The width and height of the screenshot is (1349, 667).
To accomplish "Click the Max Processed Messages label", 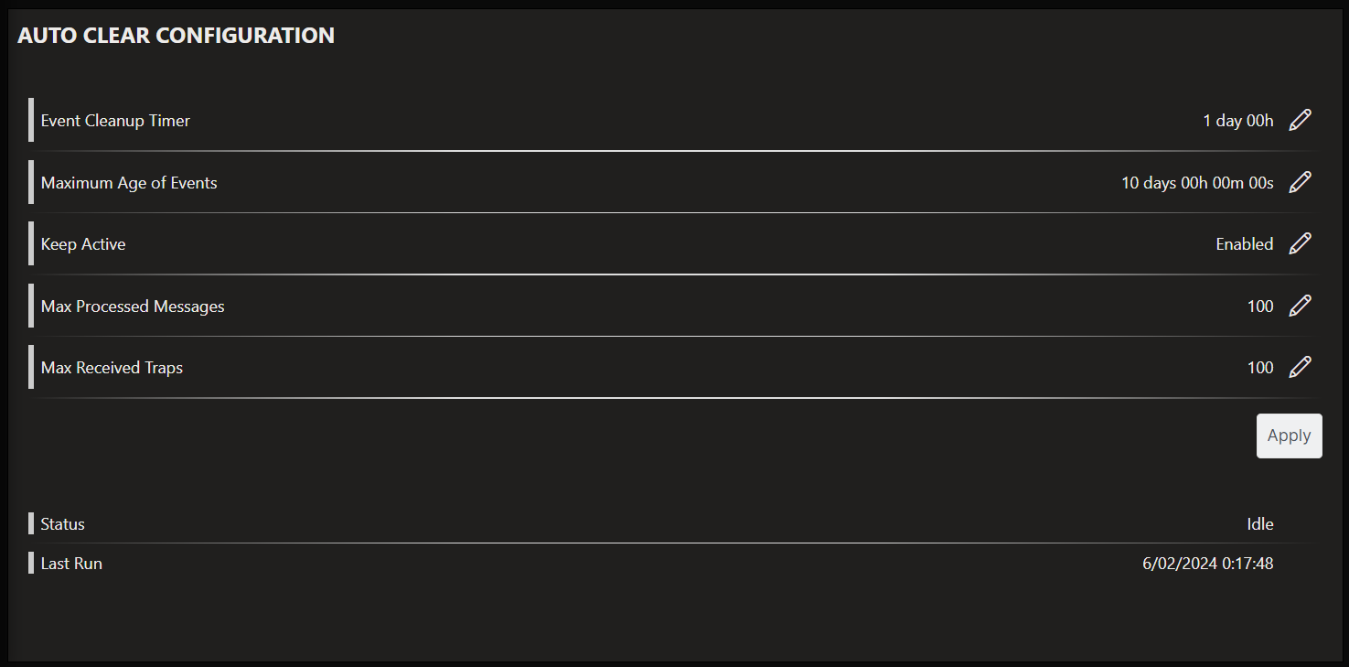I will 133,307.
